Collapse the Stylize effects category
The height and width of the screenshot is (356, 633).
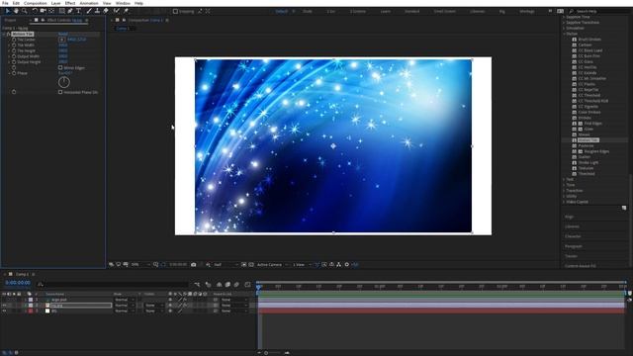[x=564, y=34]
